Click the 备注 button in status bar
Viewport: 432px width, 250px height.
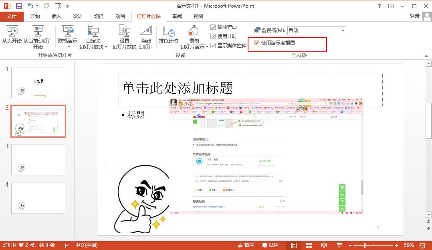246,245
